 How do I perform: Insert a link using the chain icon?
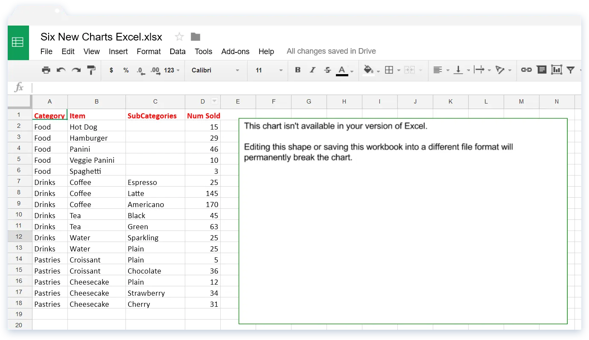[x=526, y=70]
